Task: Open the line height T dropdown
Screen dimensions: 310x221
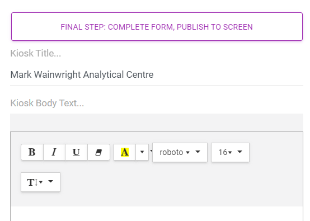Action: [40, 182]
